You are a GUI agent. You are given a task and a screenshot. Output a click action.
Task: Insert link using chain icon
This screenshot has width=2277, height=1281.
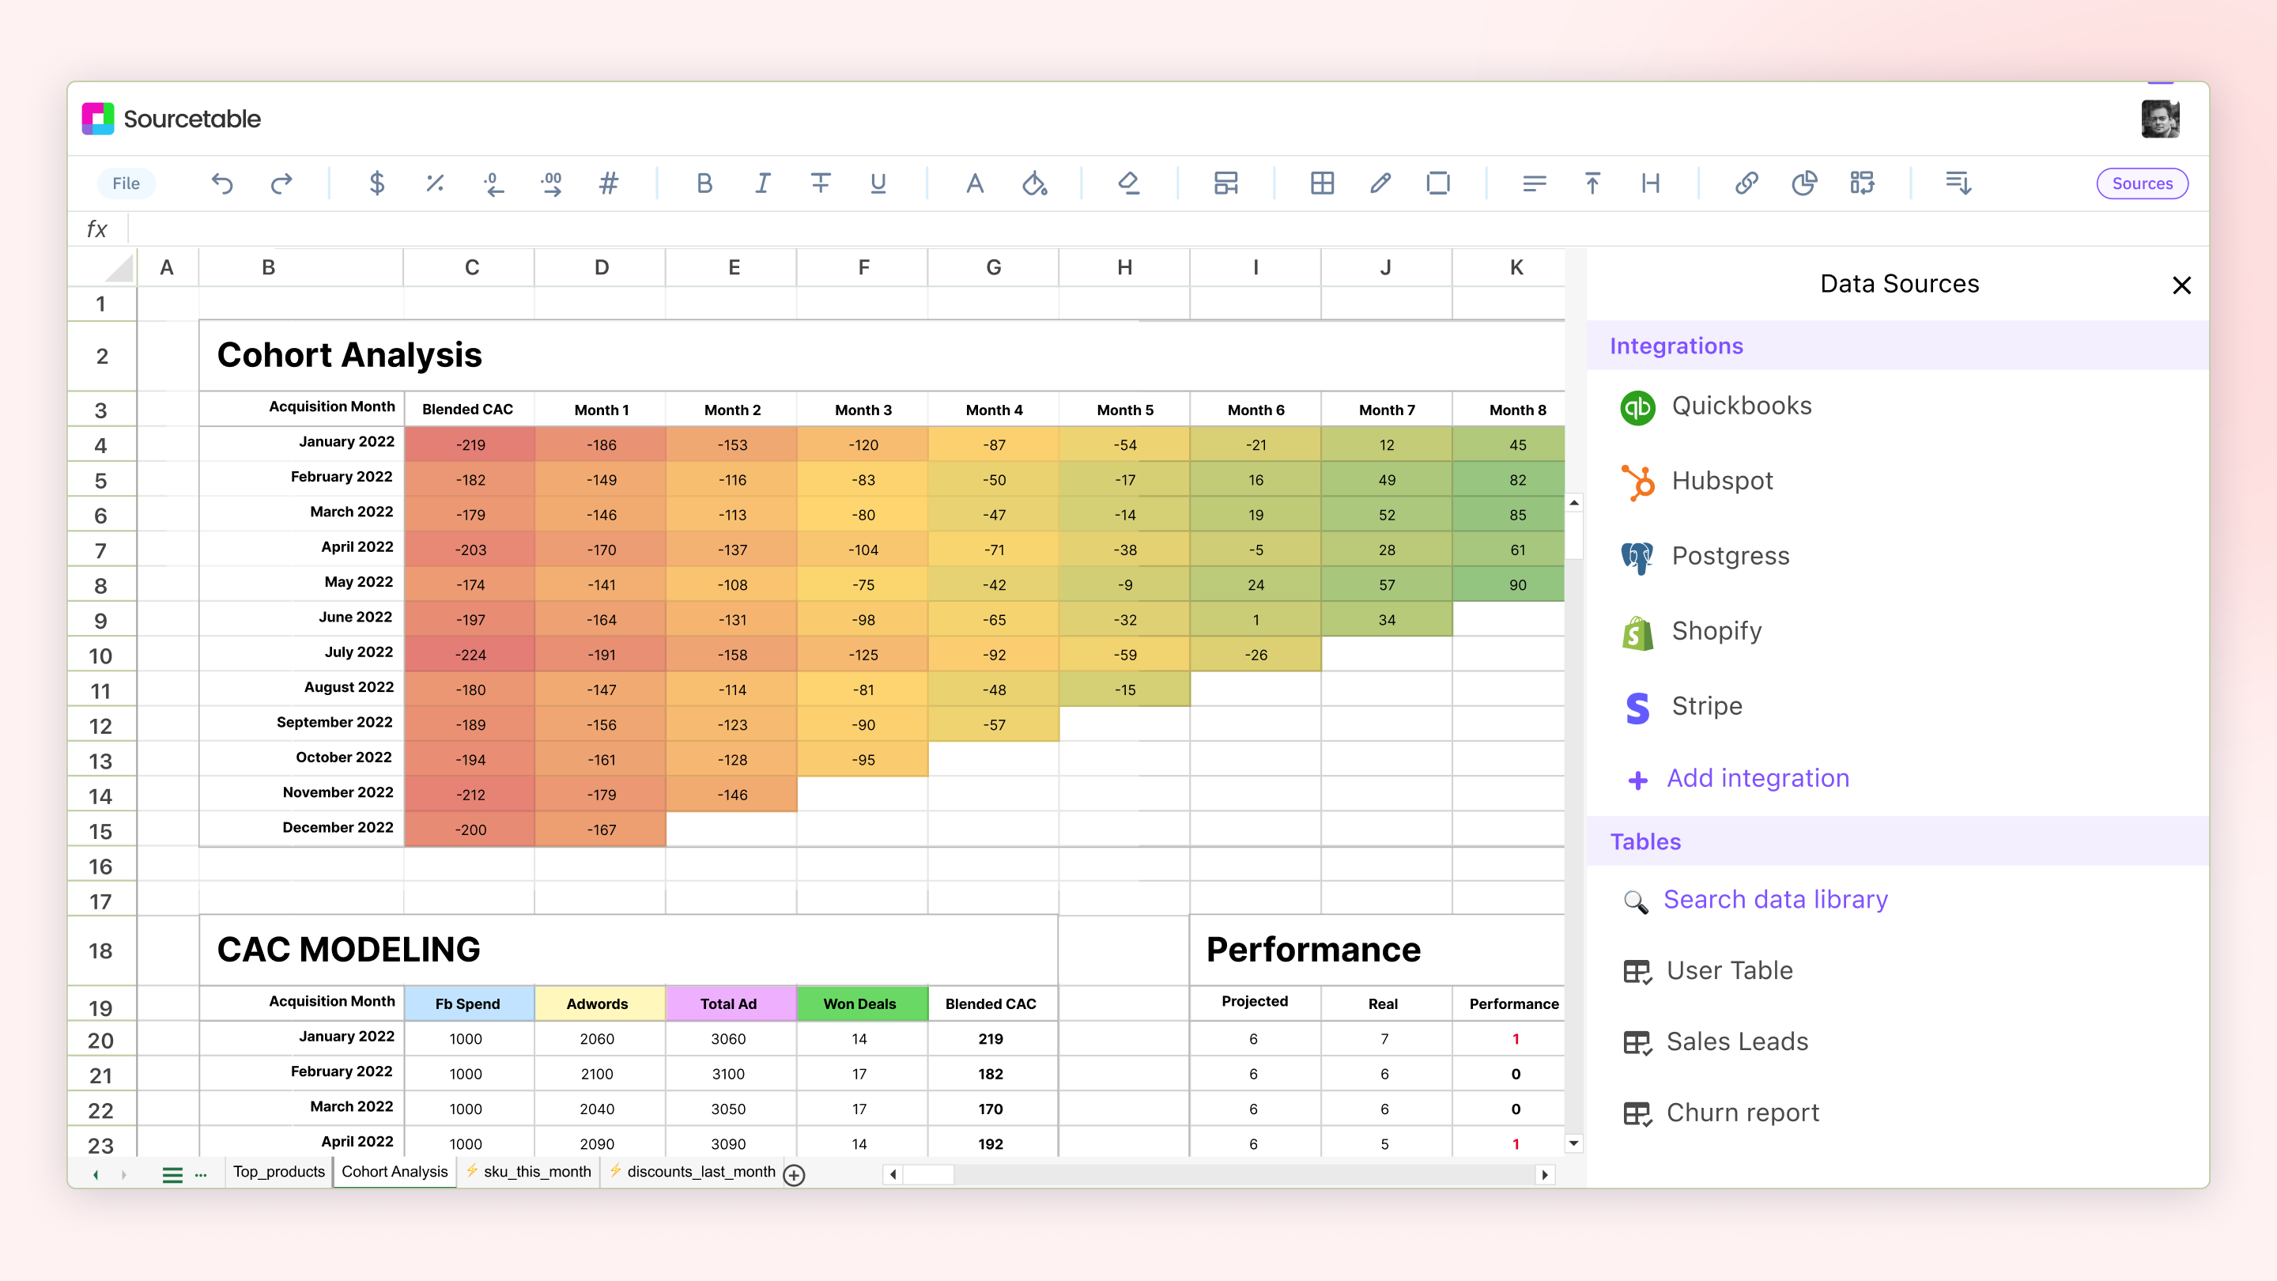point(1746,184)
